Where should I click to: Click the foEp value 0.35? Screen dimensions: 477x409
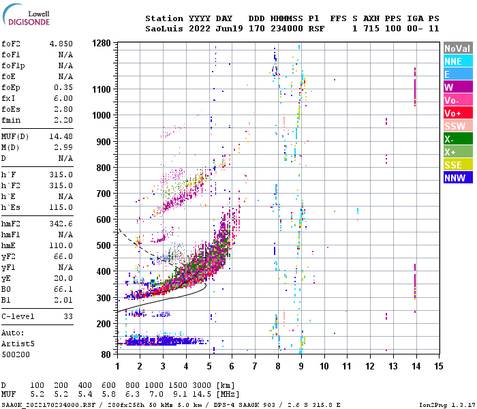(x=63, y=88)
